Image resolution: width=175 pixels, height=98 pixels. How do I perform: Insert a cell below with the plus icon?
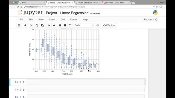tap(25, 25)
